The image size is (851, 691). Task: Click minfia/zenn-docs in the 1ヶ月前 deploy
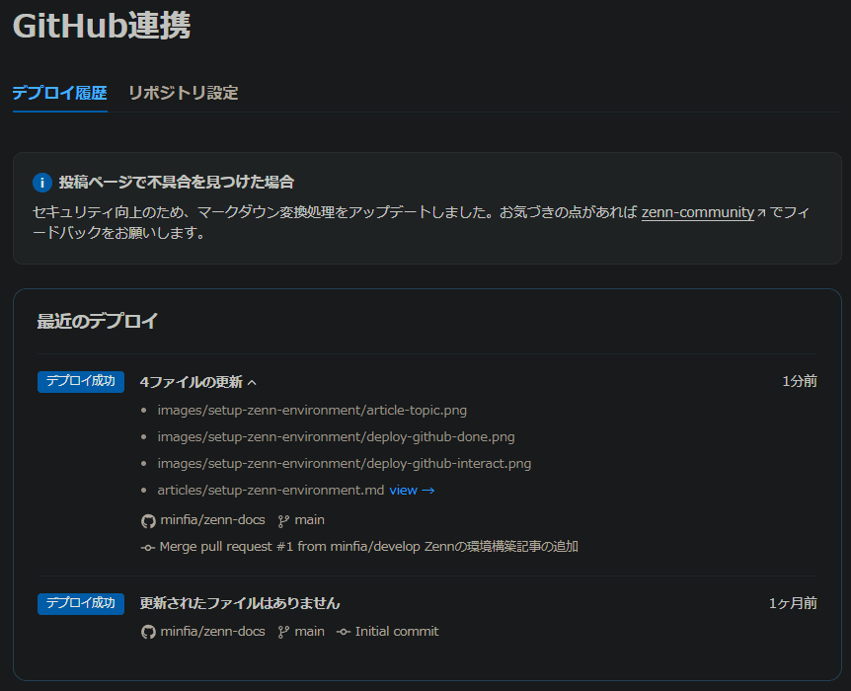(213, 632)
